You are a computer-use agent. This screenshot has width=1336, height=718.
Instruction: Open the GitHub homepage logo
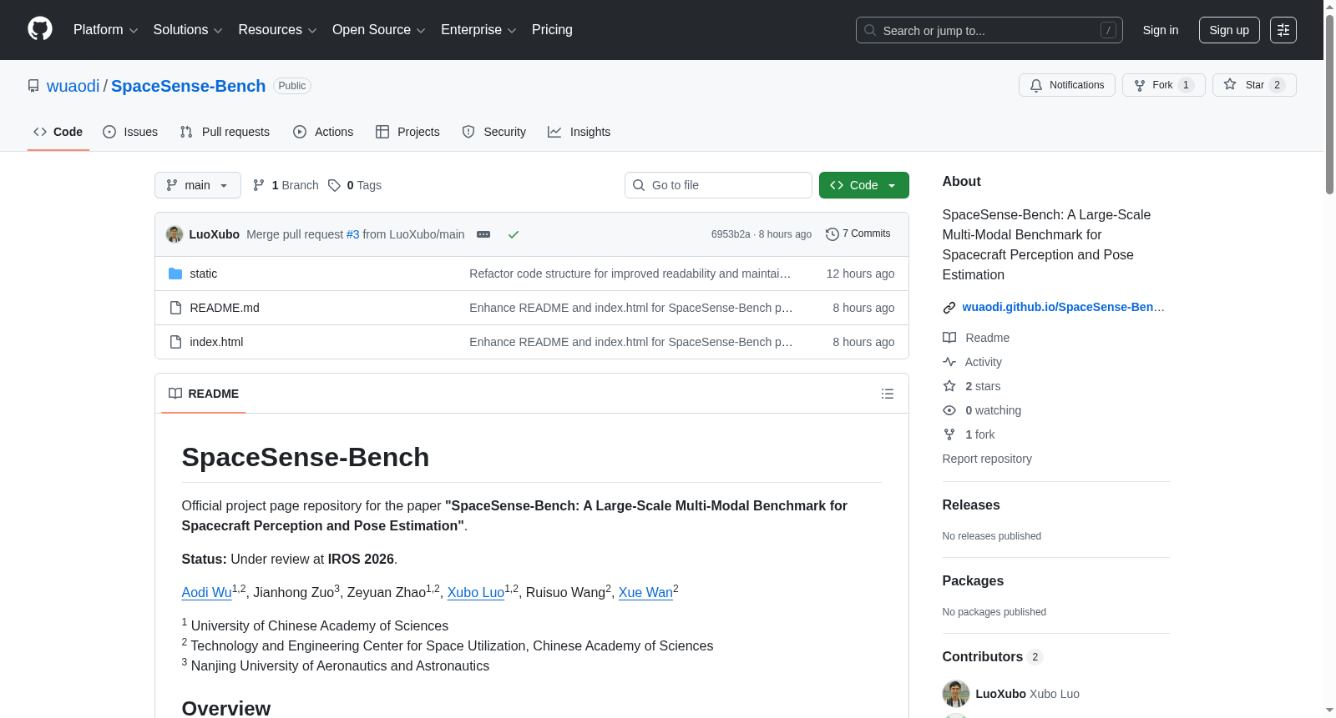(x=40, y=29)
